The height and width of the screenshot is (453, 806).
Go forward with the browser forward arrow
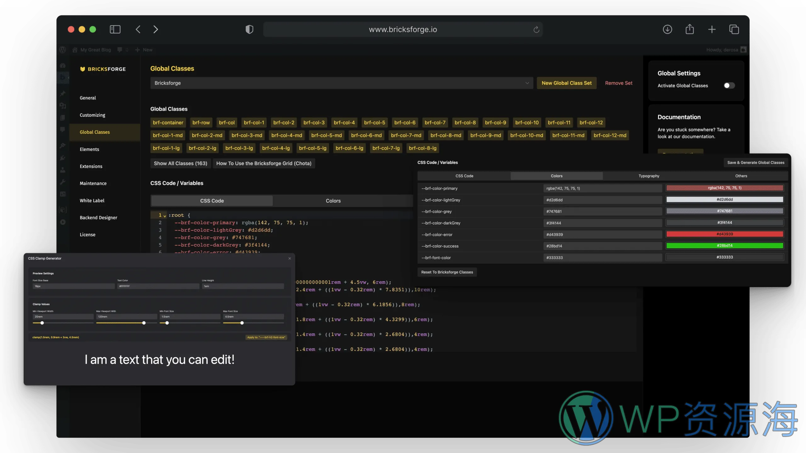click(x=156, y=29)
